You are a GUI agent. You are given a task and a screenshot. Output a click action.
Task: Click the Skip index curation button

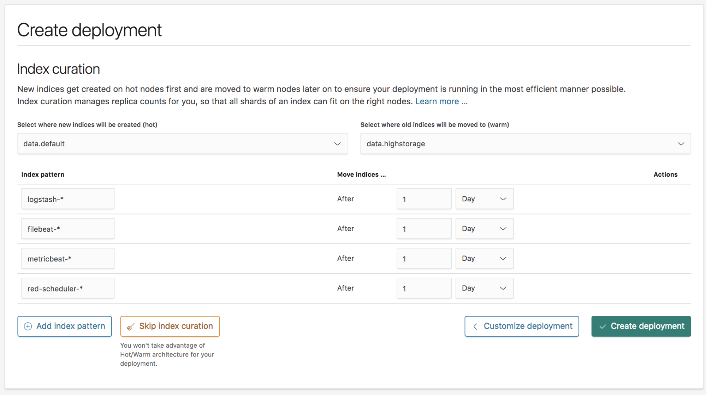(x=170, y=326)
